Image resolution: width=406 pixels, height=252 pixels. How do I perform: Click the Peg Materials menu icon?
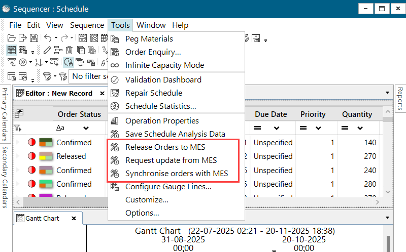click(115, 39)
